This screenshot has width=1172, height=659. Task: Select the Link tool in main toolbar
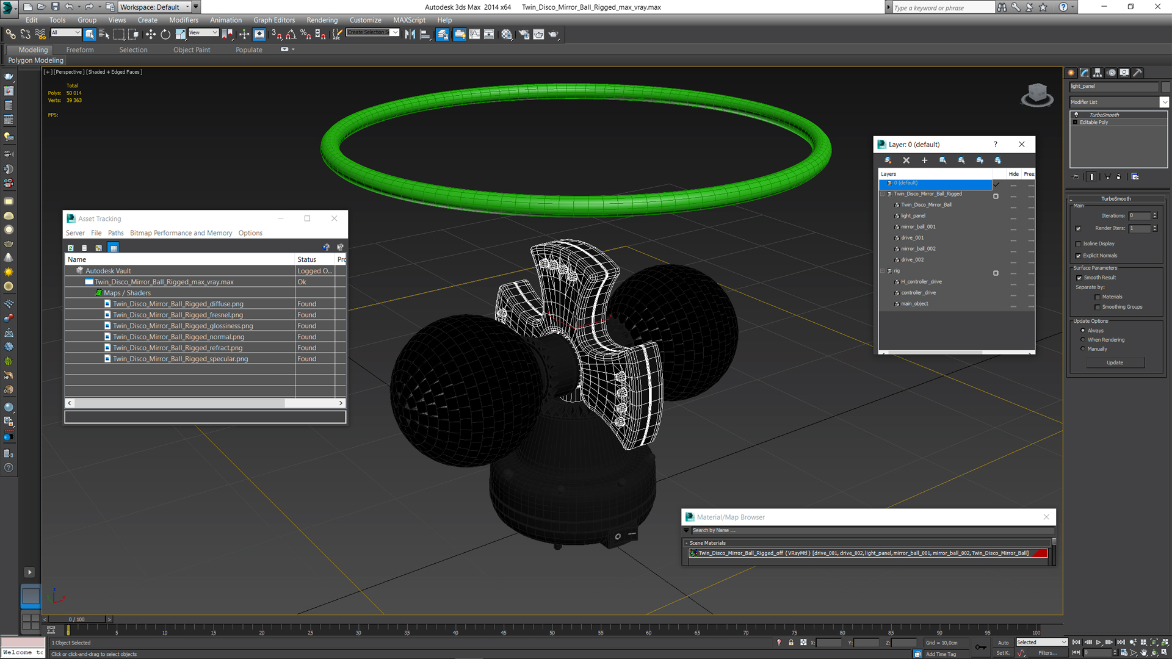click(10, 34)
